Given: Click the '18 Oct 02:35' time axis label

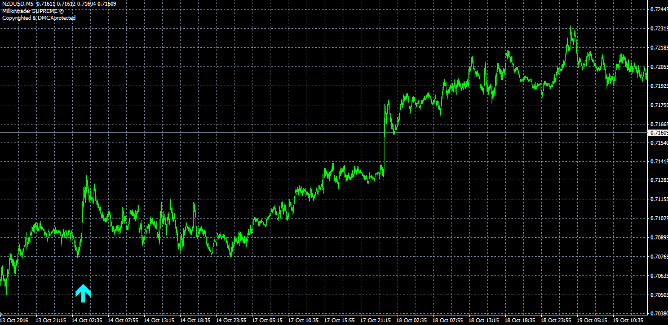Looking at the screenshot, I should pyautogui.click(x=413, y=320).
